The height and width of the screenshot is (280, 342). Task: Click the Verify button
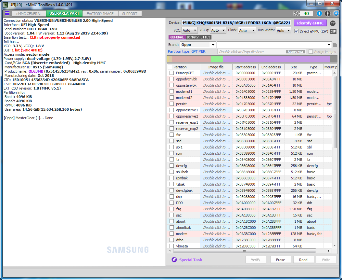255,260
